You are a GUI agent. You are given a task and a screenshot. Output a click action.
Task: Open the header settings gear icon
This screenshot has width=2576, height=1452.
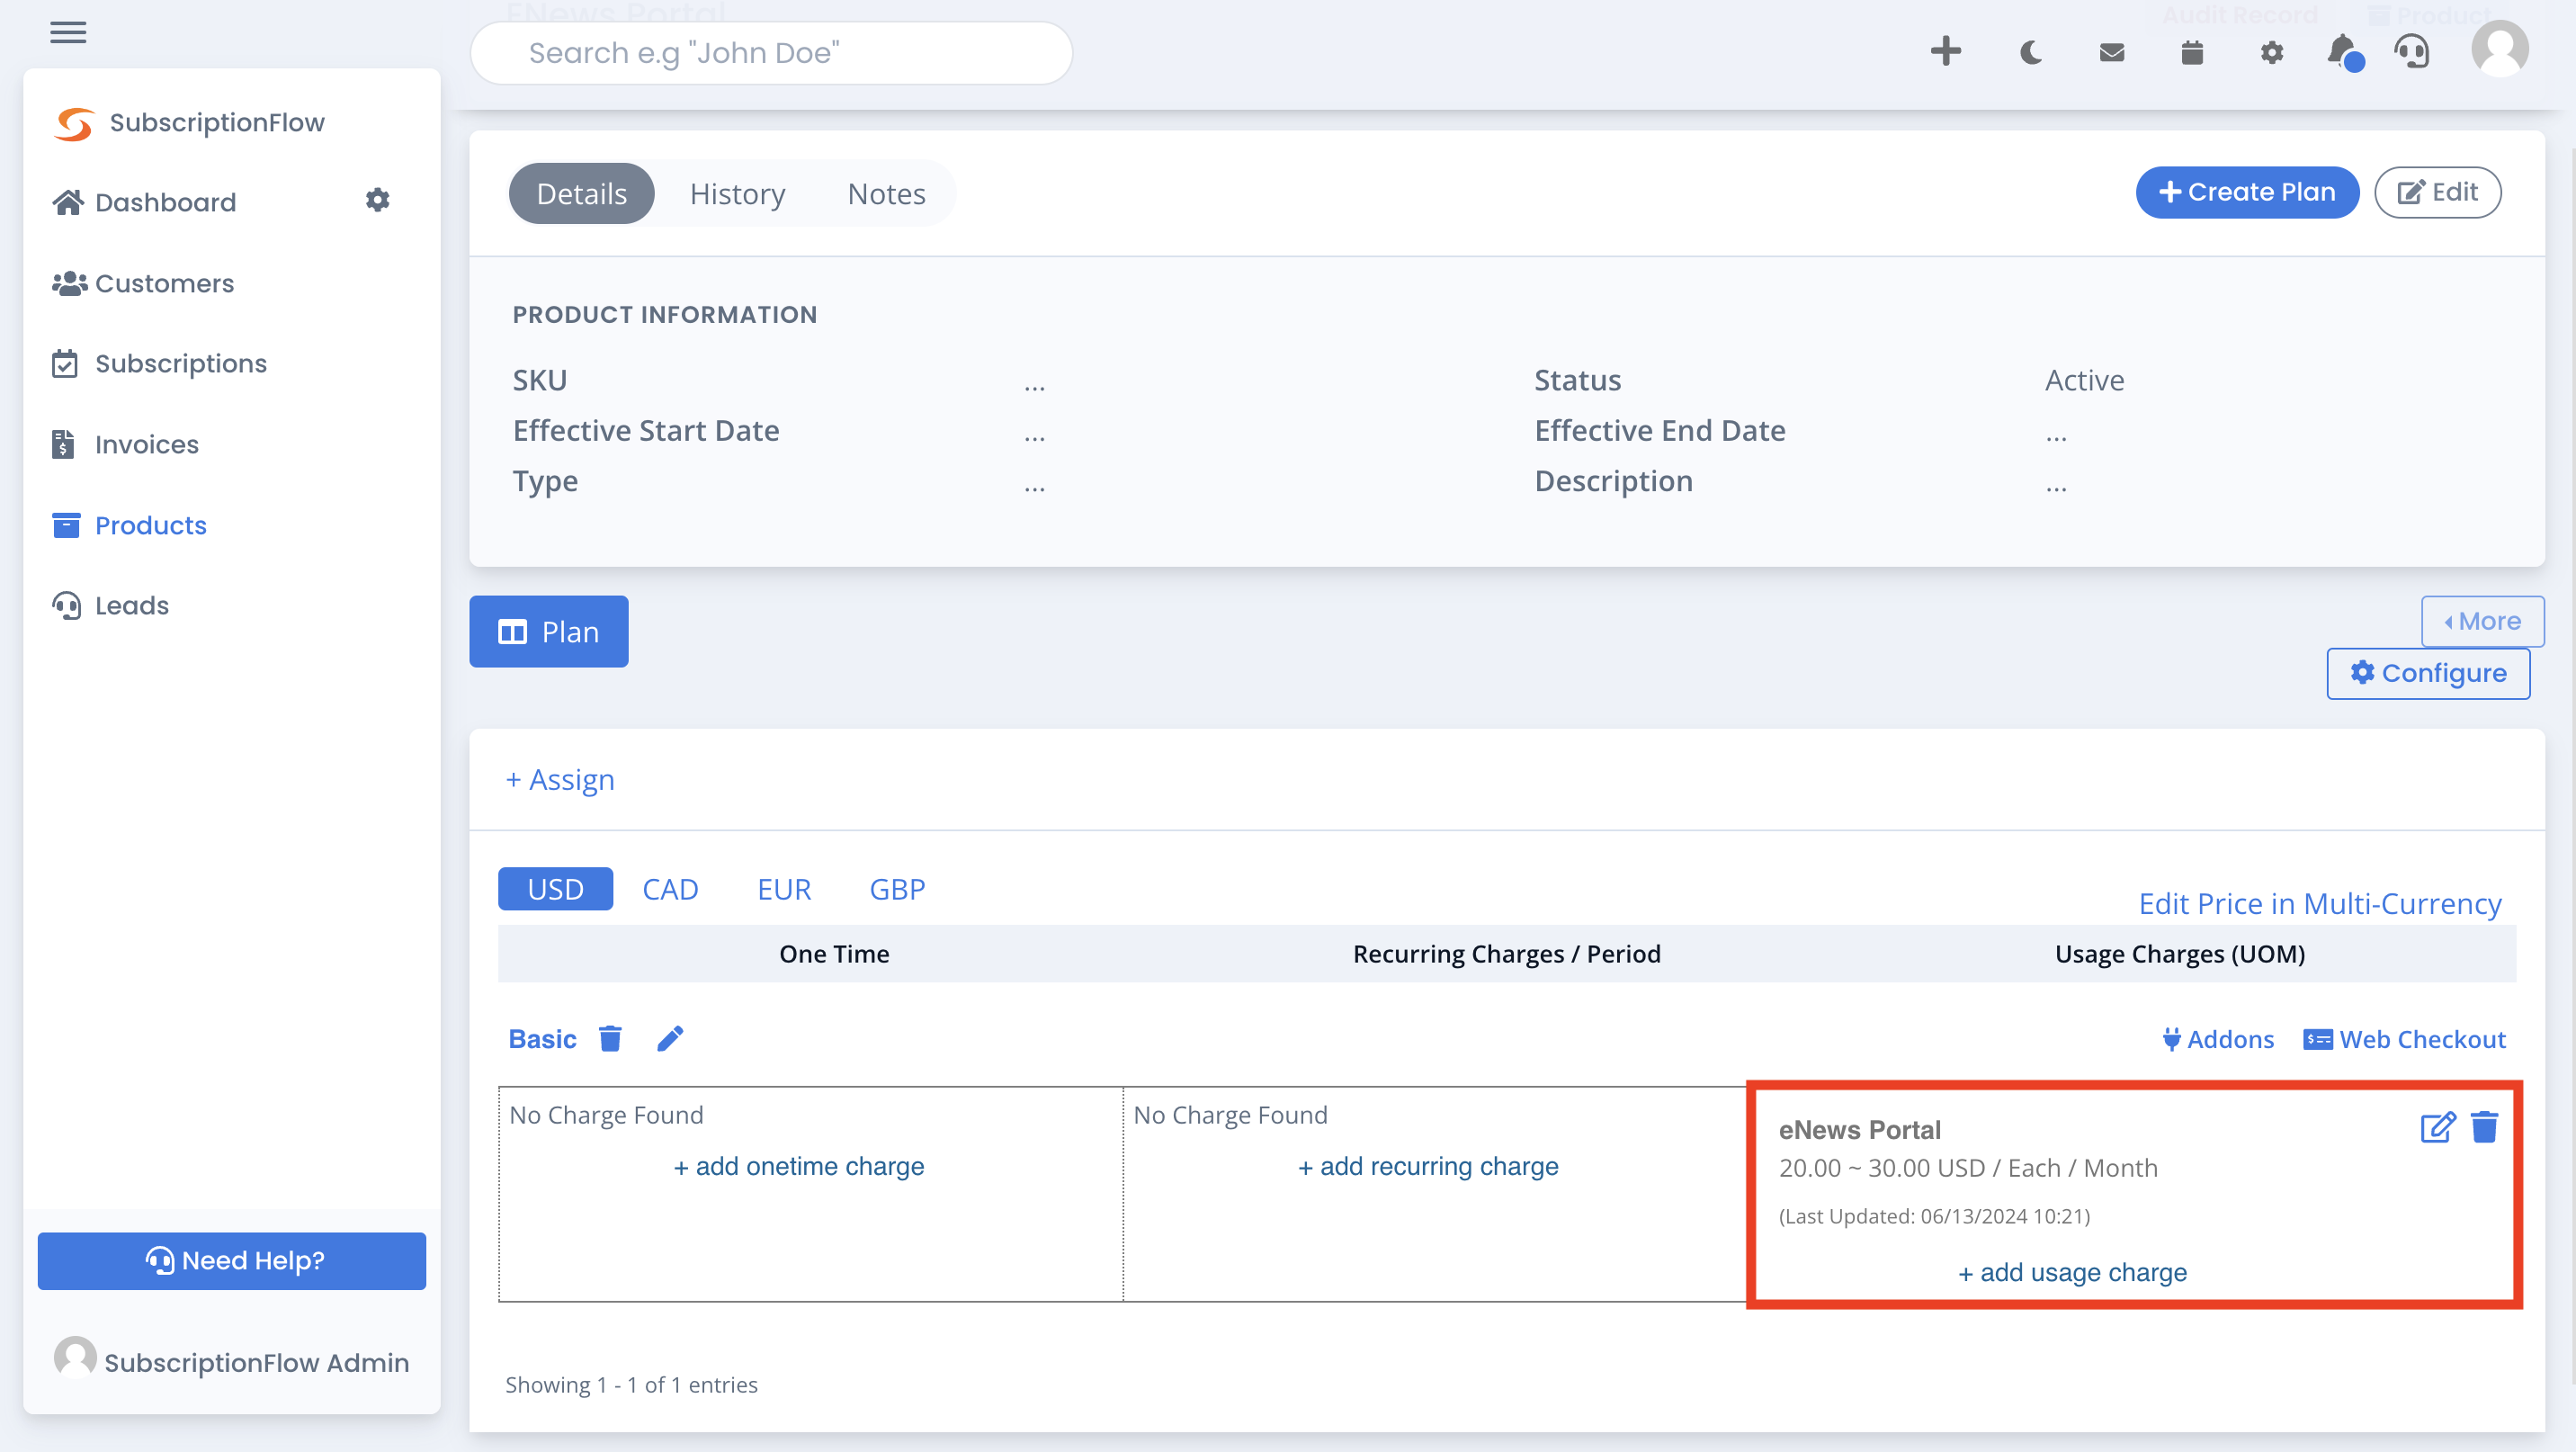(2271, 52)
